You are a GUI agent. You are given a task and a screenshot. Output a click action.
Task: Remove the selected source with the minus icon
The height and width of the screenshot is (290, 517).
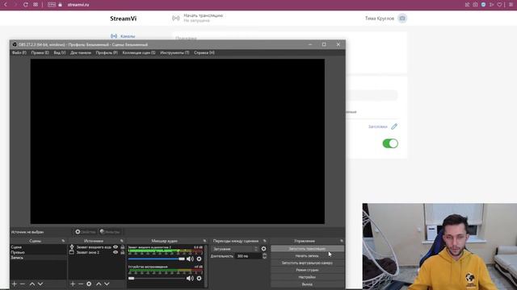(81, 284)
